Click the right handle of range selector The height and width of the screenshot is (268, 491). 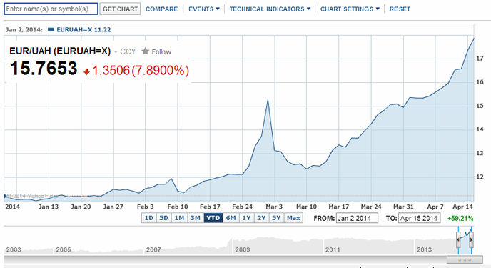point(471,240)
